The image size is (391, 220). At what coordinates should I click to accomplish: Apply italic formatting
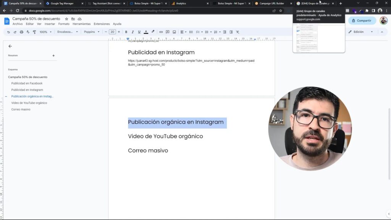tap(132, 32)
